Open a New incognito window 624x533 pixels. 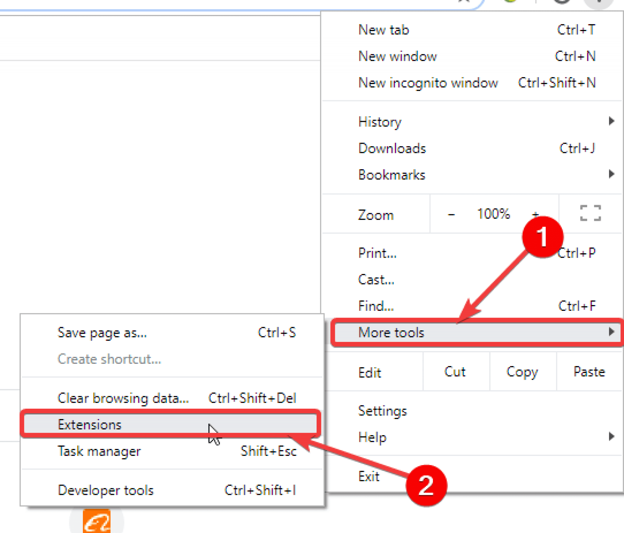(428, 83)
